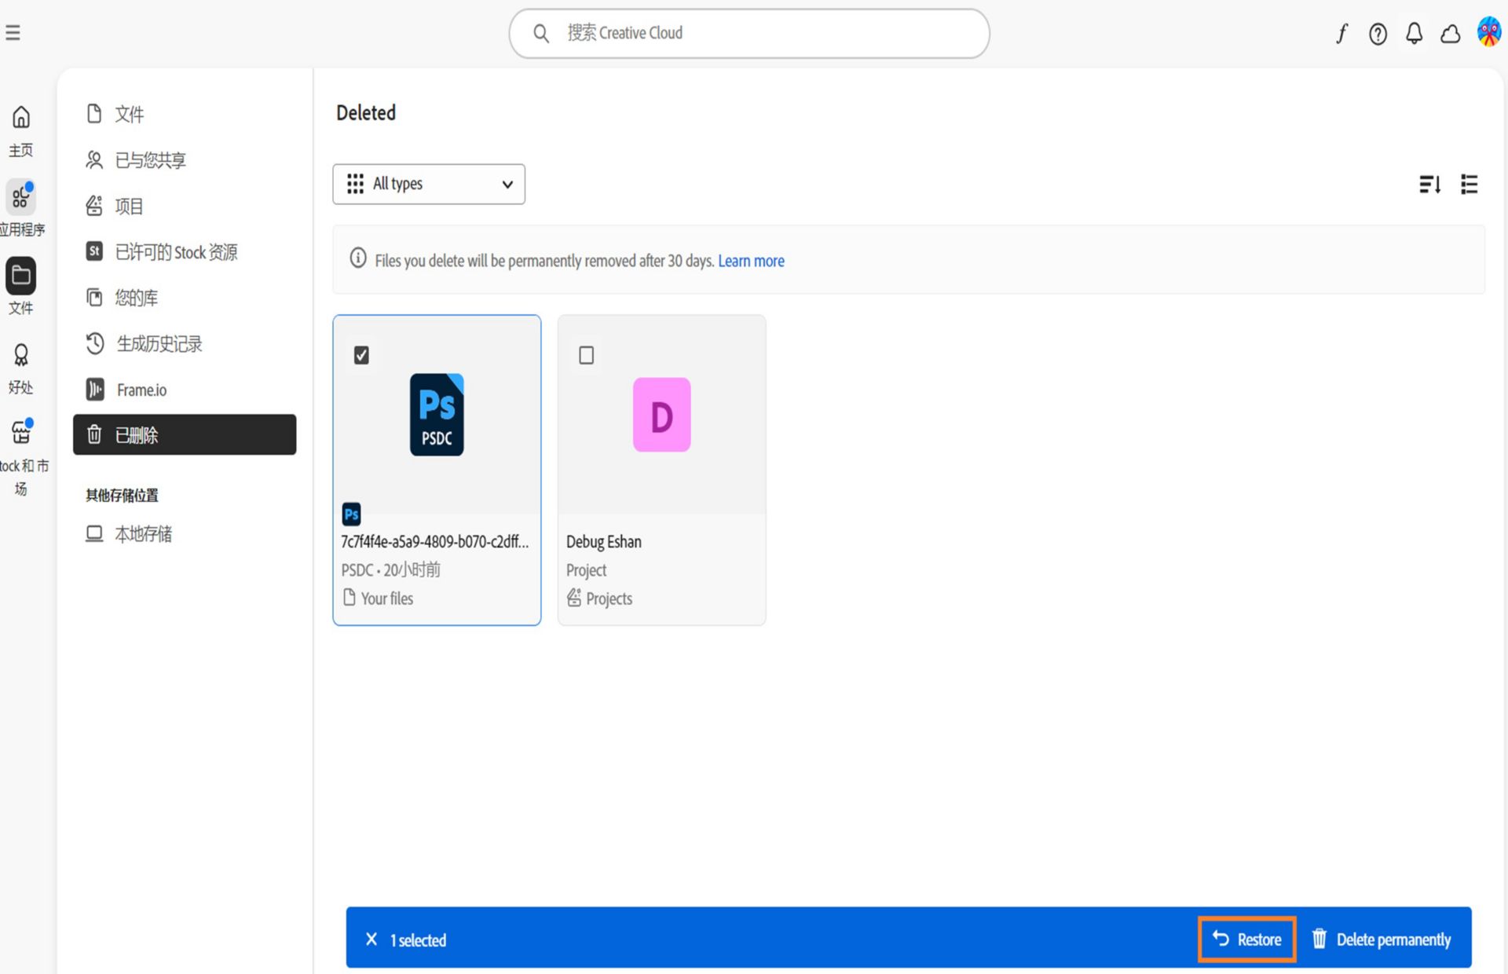Click the 搜索 Creative Cloud search field

pyautogui.click(x=749, y=34)
